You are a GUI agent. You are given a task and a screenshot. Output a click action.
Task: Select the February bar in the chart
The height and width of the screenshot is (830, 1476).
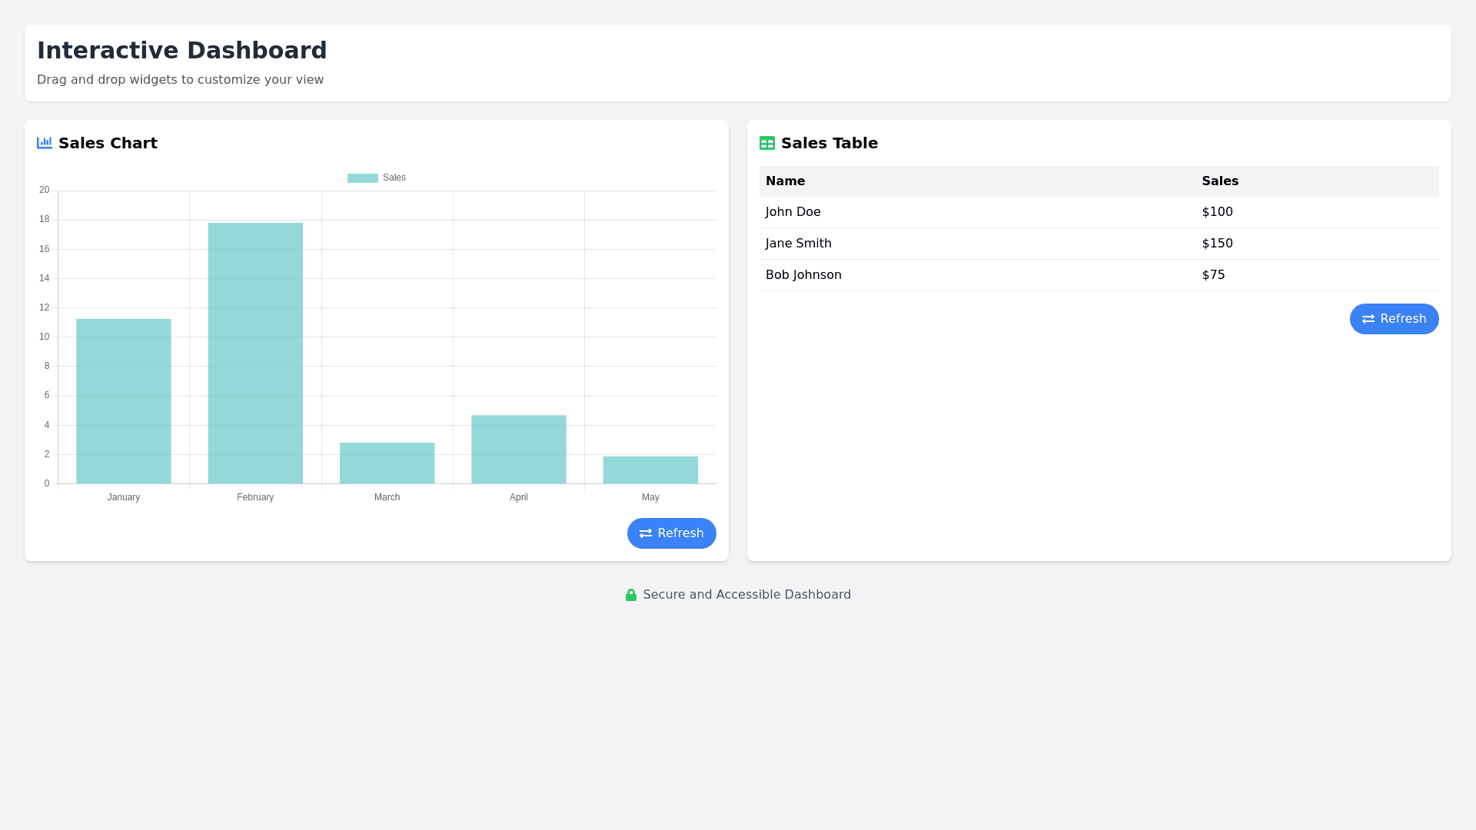tap(255, 354)
